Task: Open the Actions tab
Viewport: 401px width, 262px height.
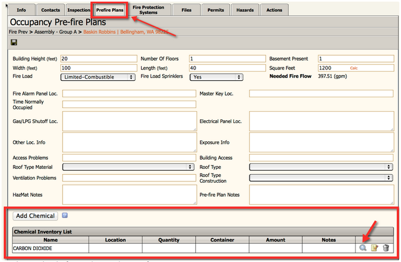Action: point(274,10)
